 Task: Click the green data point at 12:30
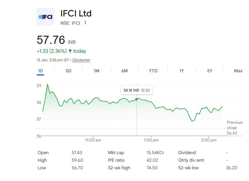click(x=137, y=99)
